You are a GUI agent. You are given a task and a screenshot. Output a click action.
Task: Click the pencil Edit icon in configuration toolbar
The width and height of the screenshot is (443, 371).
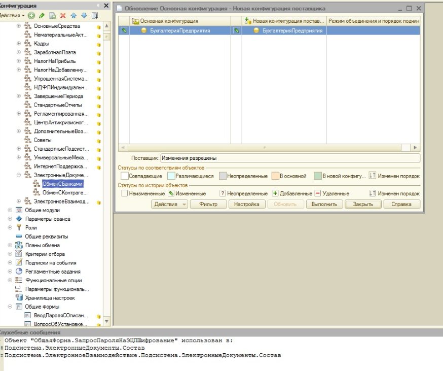[42, 16]
